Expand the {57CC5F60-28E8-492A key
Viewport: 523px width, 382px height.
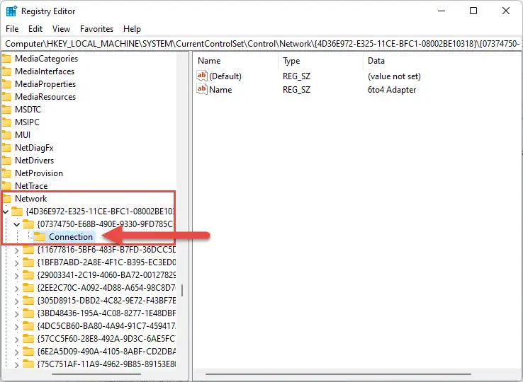[17, 340]
